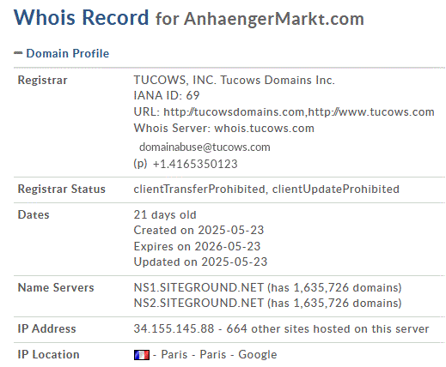Select the tucowsdomains.com URL text
This screenshot has width=446, height=367.
234,111
